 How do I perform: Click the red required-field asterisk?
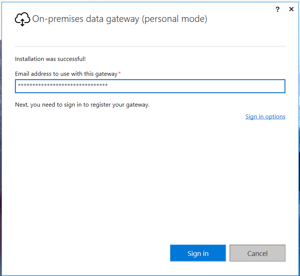pyautogui.click(x=120, y=74)
